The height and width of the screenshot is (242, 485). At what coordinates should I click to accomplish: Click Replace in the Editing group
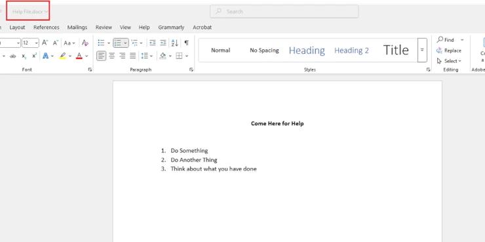coord(449,50)
